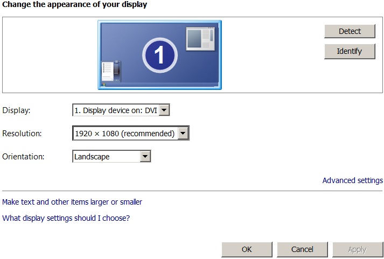Viewport: 384px width, 259px height.
Task: Click the '1920 × 1080 (recommended)' resolution field
Action: [125, 134]
